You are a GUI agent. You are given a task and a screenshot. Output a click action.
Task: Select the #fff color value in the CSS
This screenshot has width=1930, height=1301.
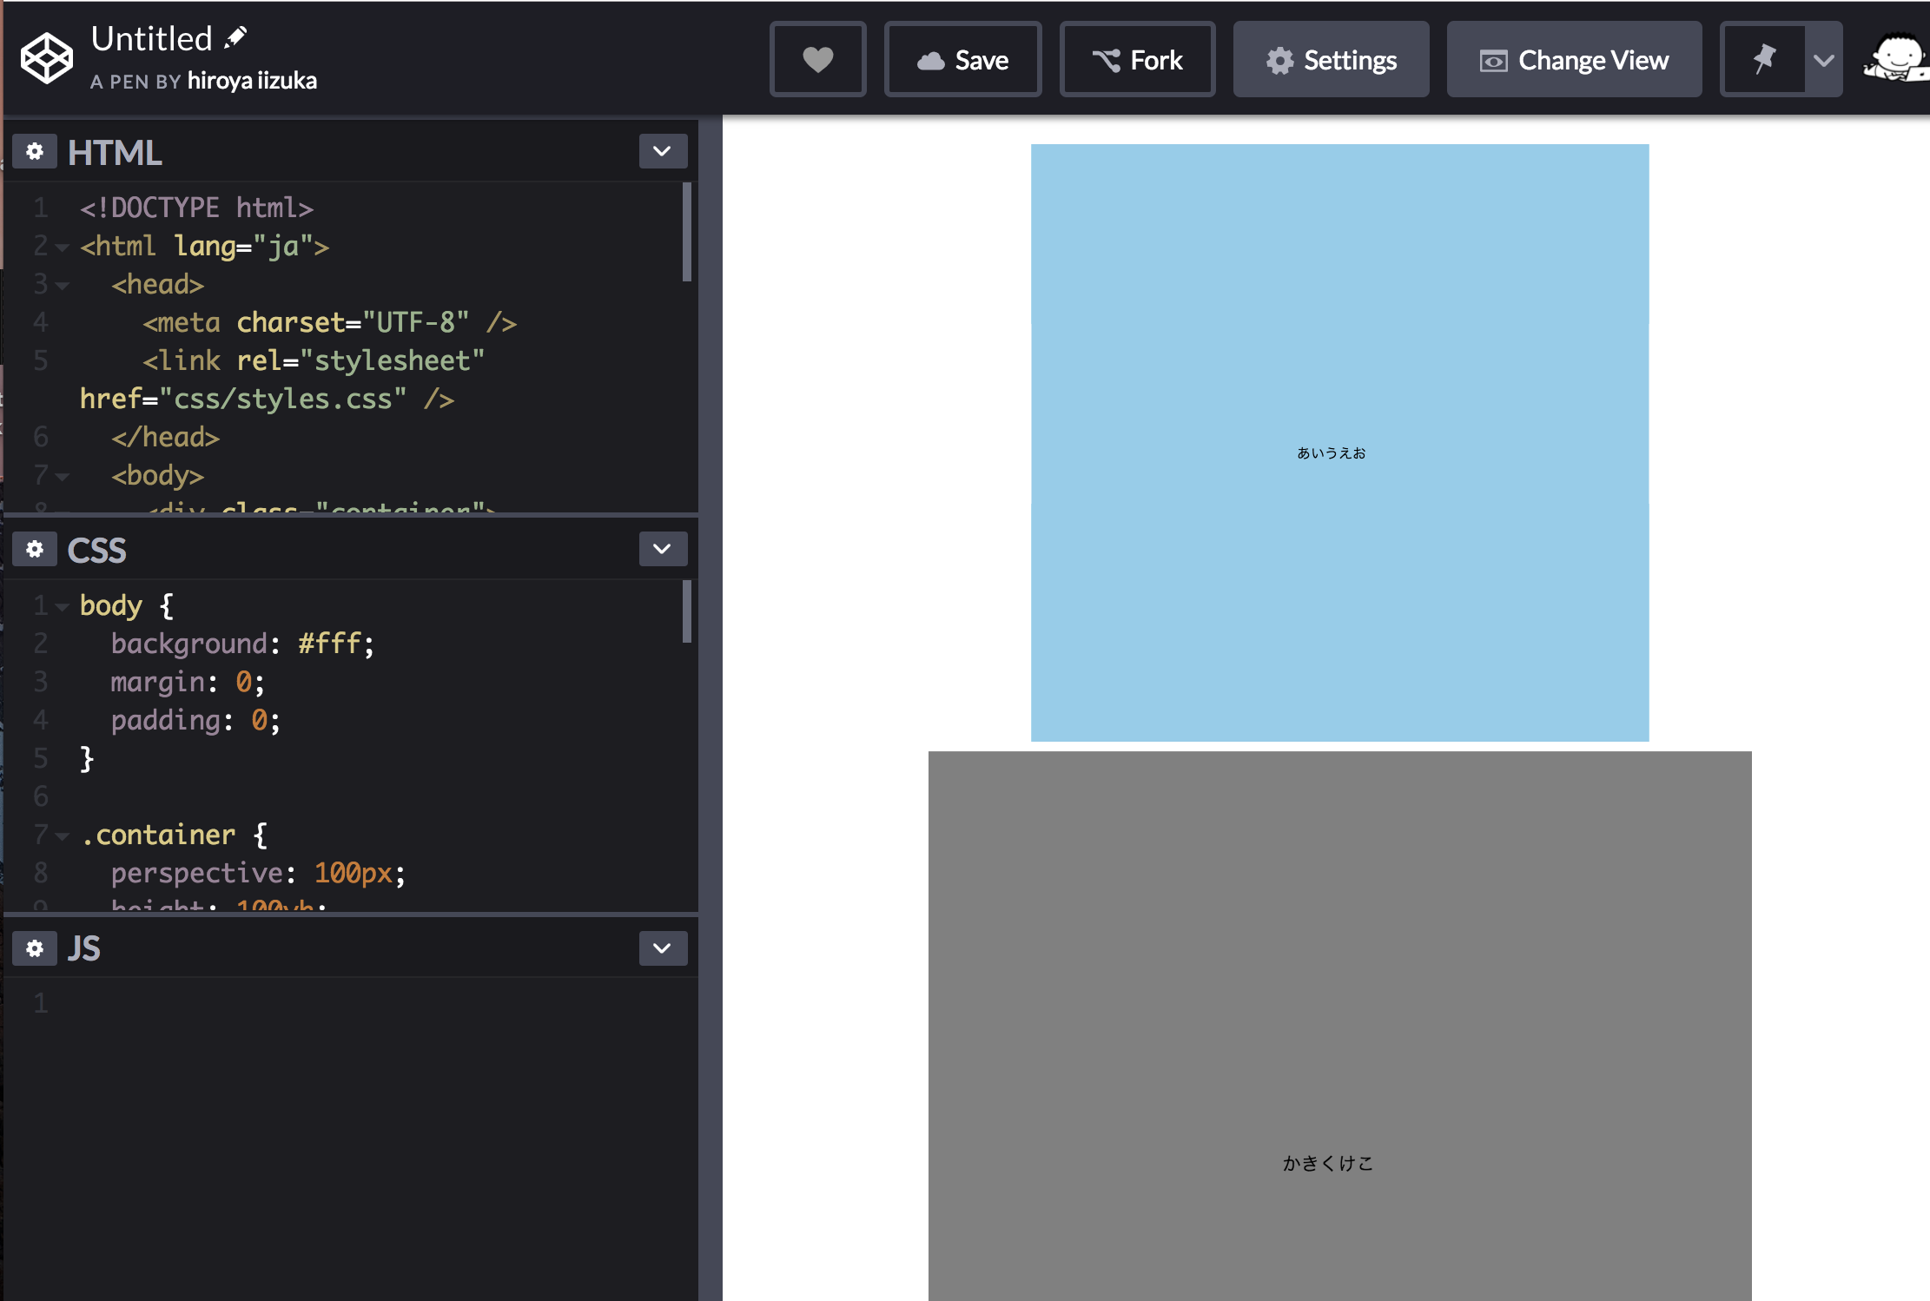[331, 643]
